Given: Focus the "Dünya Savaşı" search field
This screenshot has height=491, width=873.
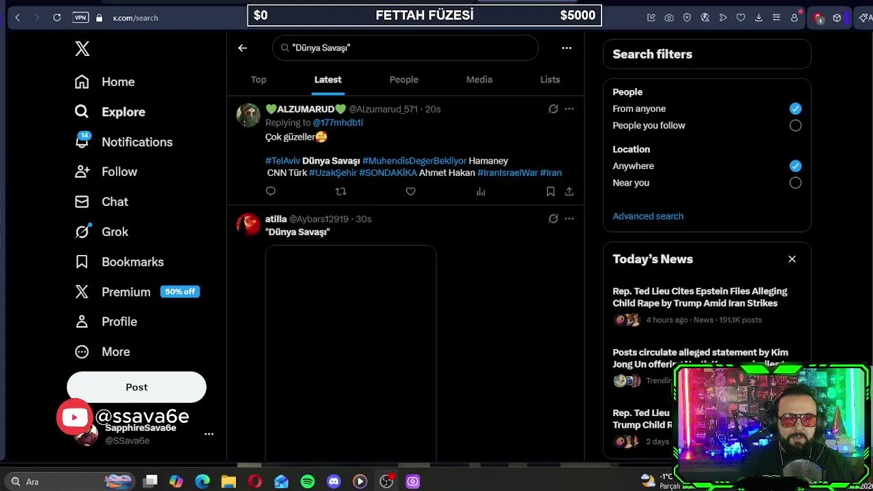Looking at the screenshot, I should [405, 48].
